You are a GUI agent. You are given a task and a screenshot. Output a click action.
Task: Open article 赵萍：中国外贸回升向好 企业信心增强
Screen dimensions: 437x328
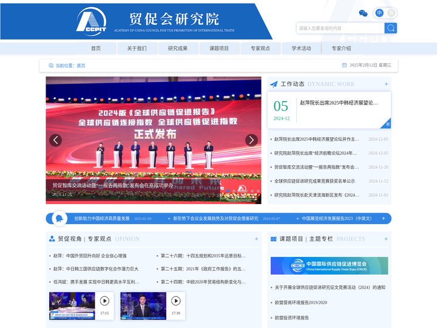(x=90, y=256)
